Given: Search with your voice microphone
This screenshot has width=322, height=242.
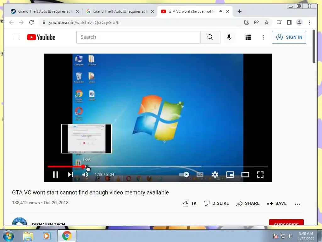Looking at the screenshot, I should tap(229, 37).
